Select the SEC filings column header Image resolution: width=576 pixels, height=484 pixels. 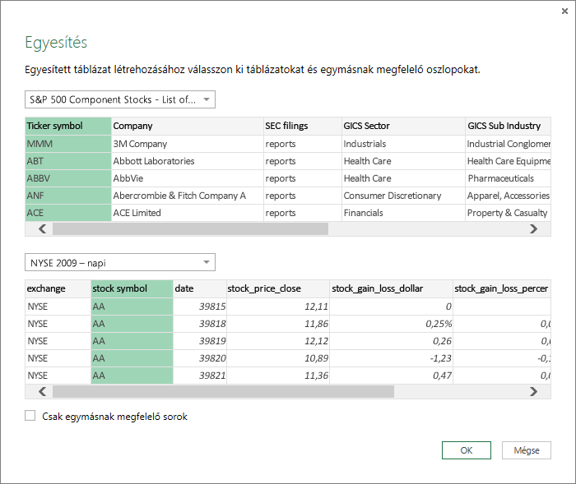[x=303, y=126]
